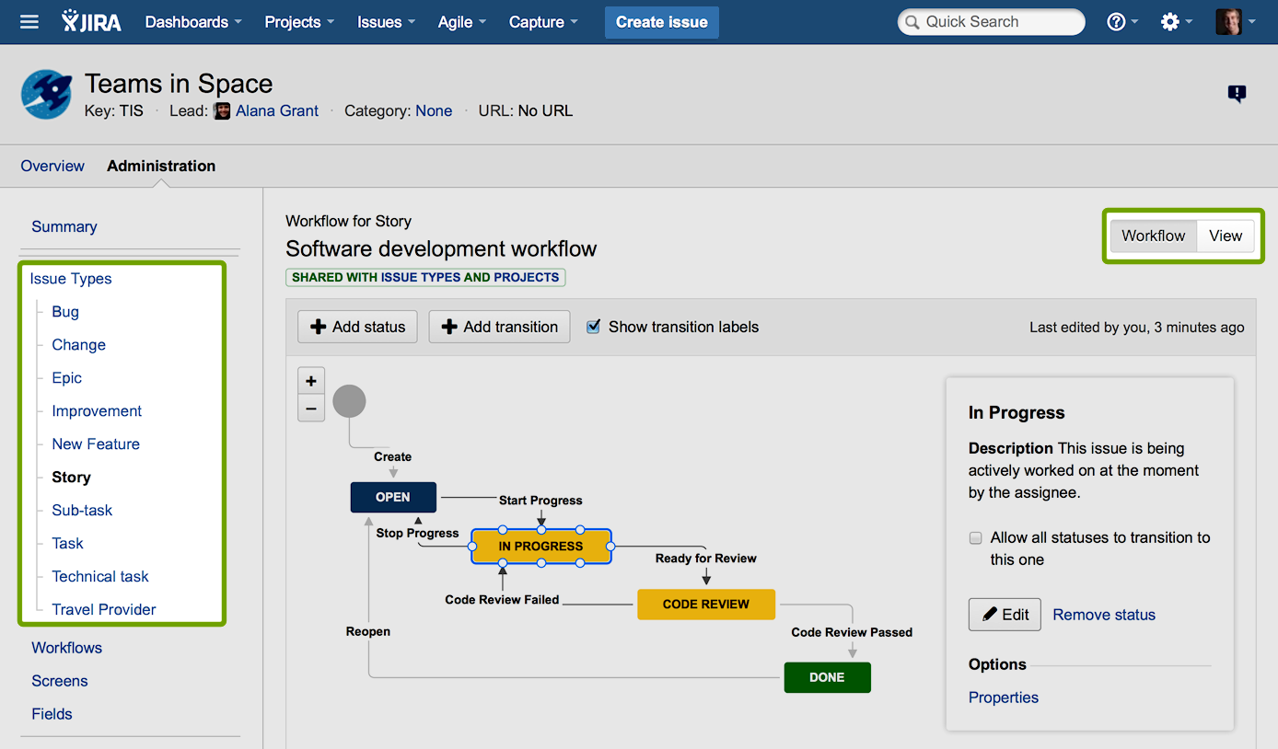Click the Add transition button
The height and width of the screenshot is (749, 1278).
coord(499,327)
